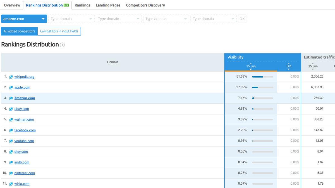Sort Visibility 15 Jun column ascending arrow
This screenshot has width=335, height=188.
pos(251,64)
